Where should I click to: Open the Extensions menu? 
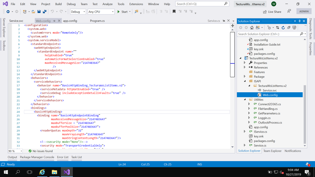tap(136, 4)
